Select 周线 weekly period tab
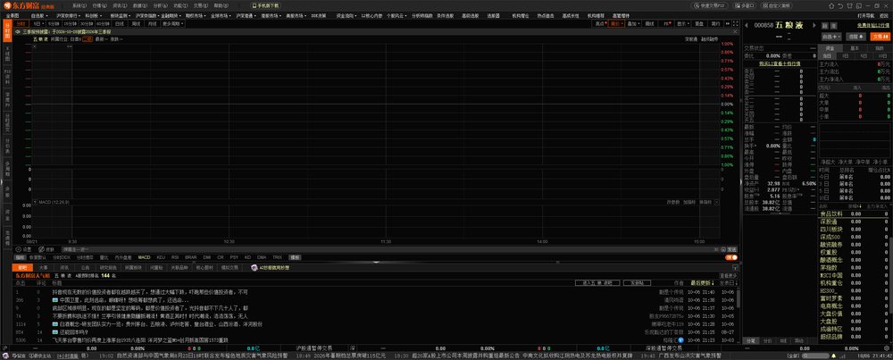This screenshot has height=360, width=893. point(136,24)
